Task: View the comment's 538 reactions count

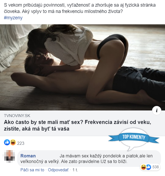Action: pos(155,167)
